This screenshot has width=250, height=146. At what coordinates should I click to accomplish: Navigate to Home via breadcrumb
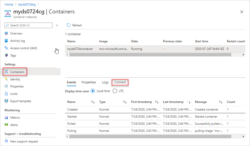(9, 4)
